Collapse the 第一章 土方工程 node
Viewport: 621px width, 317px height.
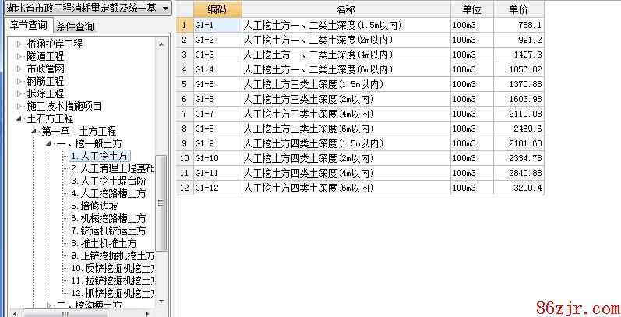[x=34, y=132]
